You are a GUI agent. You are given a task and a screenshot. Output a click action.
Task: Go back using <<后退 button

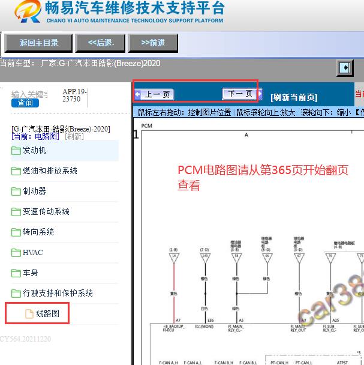(101, 43)
